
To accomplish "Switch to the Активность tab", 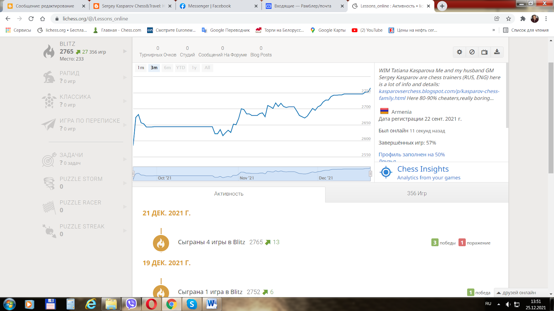I will [229, 194].
